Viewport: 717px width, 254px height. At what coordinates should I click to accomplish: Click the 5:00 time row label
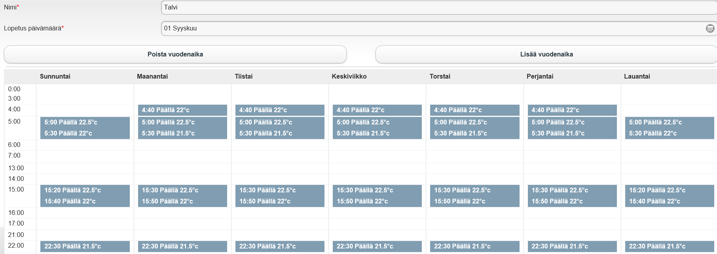14,122
